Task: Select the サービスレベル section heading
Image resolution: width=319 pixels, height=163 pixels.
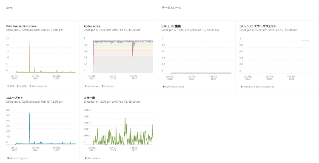Action: [x=171, y=8]
